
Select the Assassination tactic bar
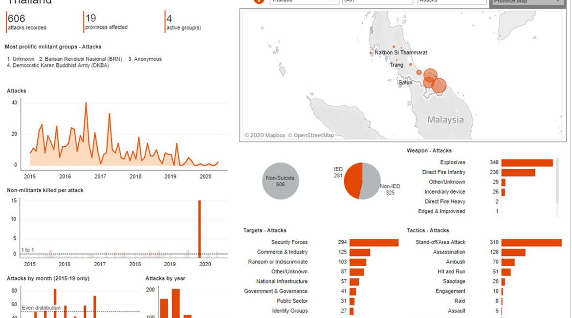(x=514, y=252)
